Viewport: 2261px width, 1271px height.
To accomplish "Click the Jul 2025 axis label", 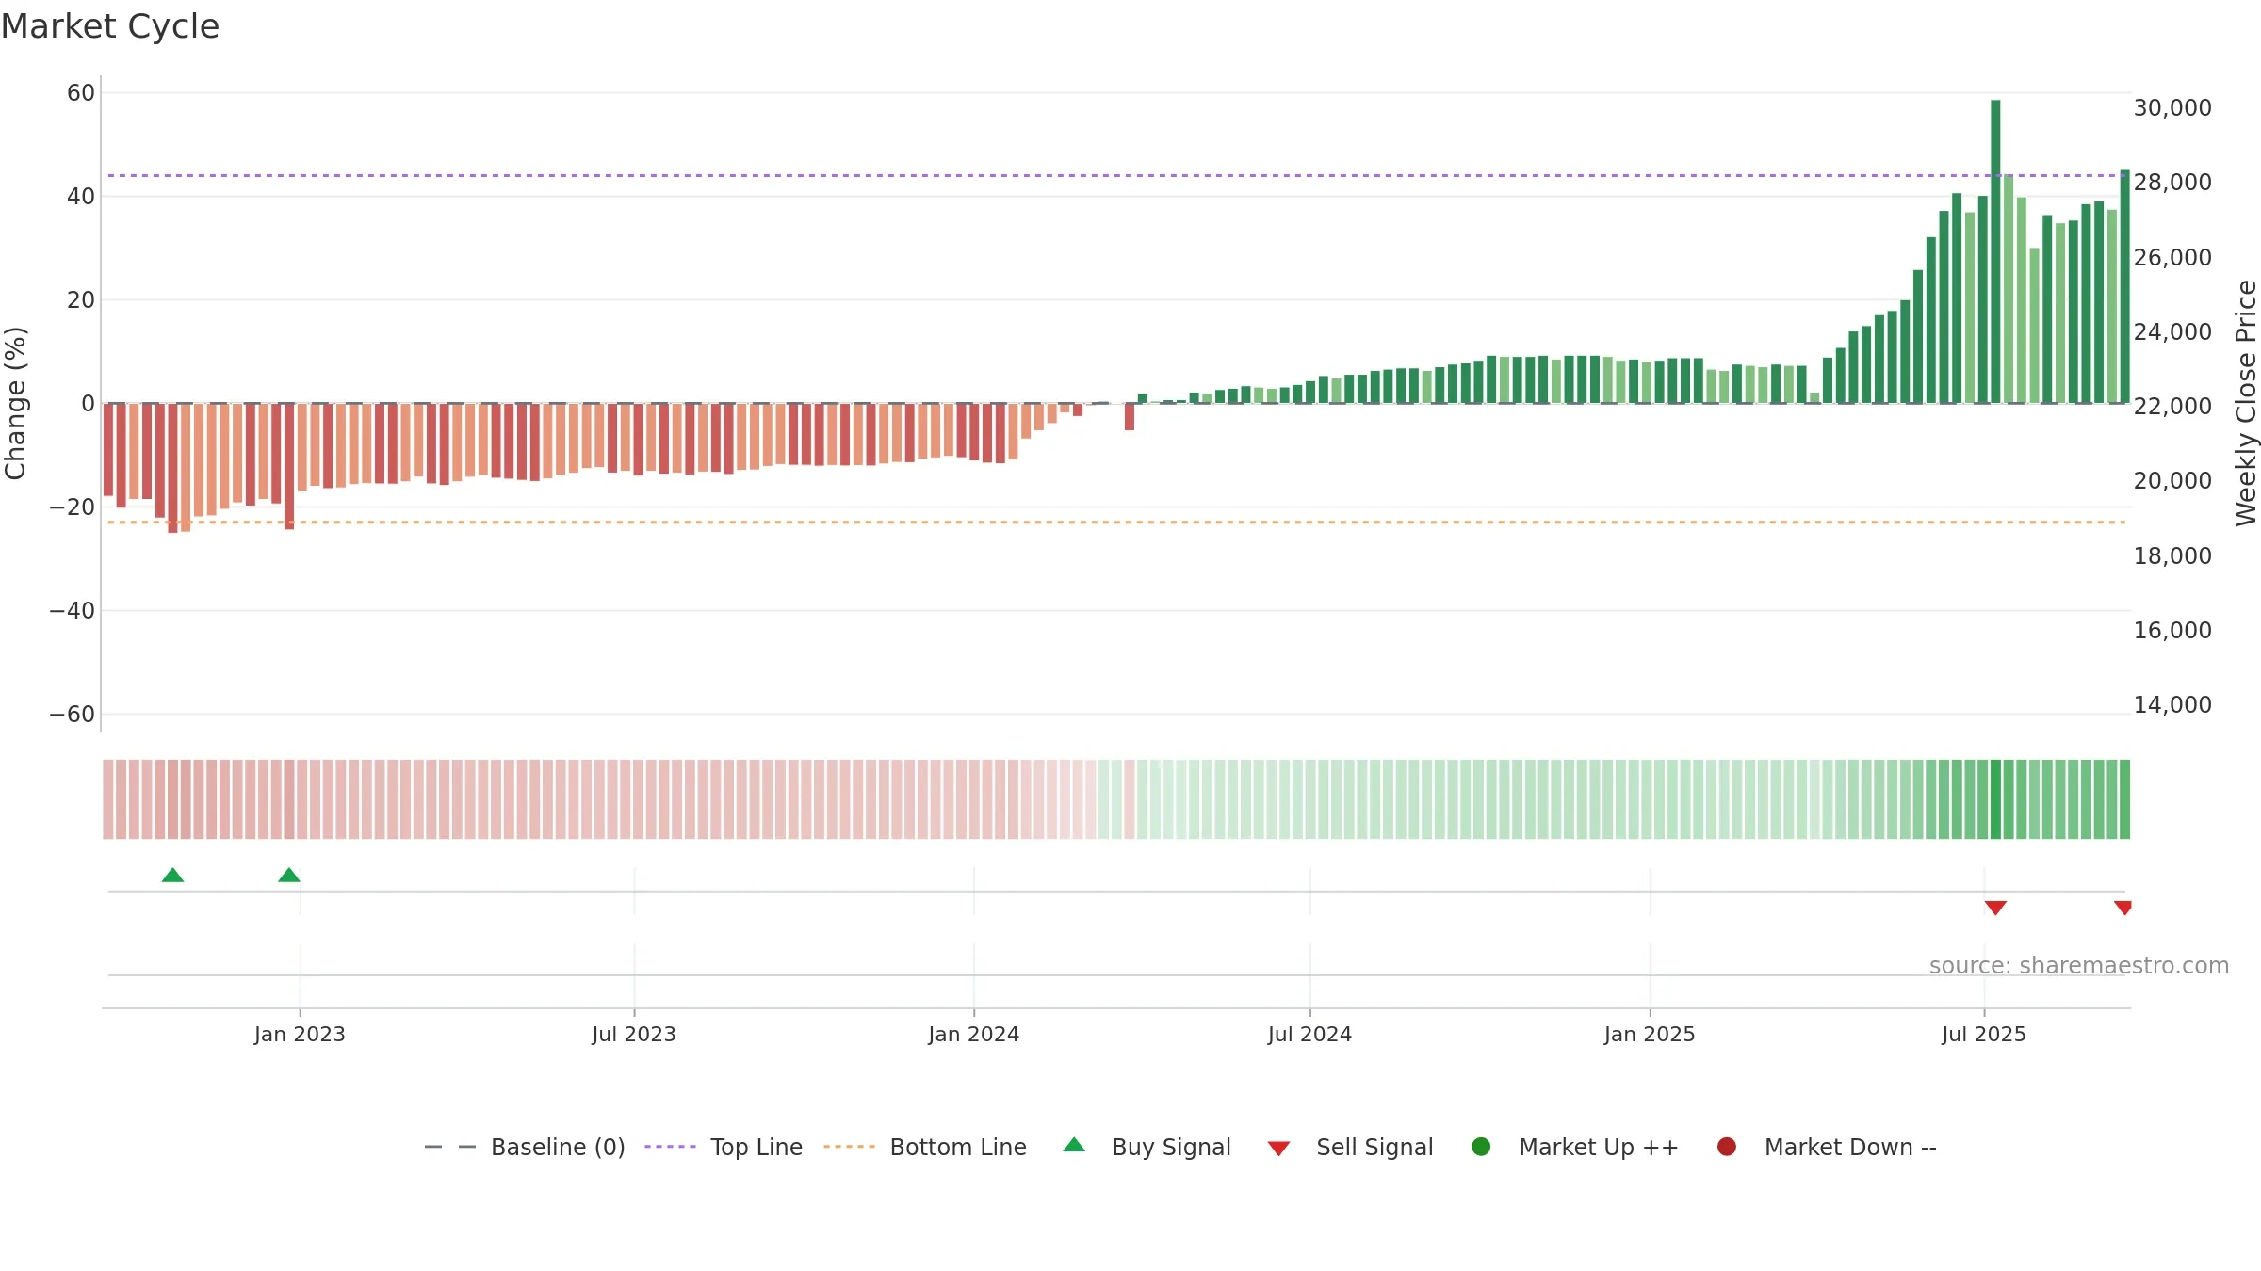I will [x=1984, y=1035].
